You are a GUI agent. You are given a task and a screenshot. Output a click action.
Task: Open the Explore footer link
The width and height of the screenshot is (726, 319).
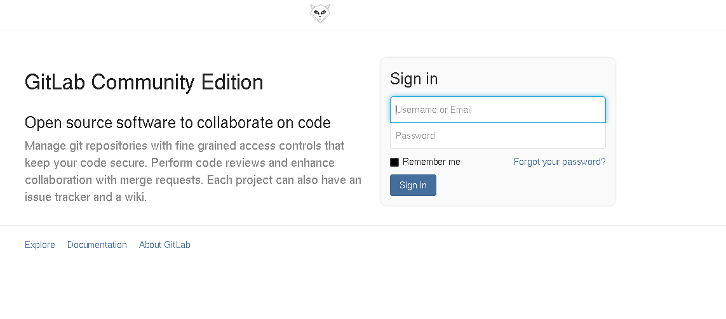40,245
